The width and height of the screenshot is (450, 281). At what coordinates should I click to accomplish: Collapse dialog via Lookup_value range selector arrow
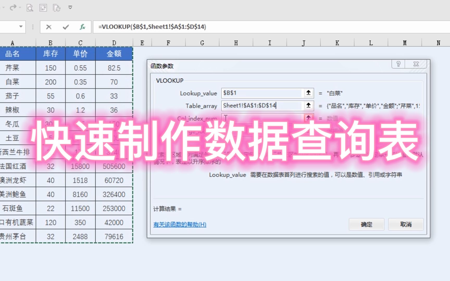pyautogui.click(x=308, y=93)
